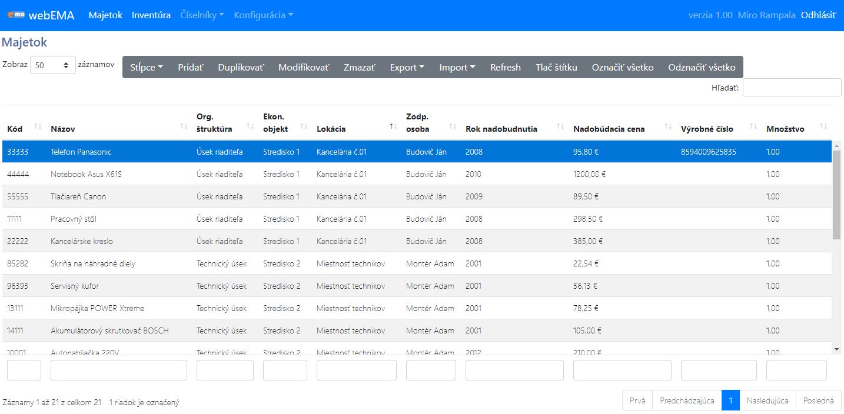
Task: Click the 1200,00 € price cell
Action: tap(622, 174)
